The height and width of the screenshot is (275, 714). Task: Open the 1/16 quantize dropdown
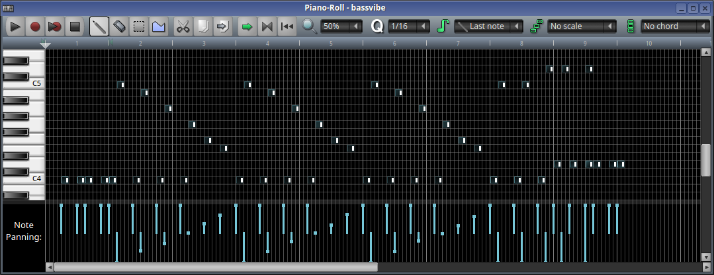pos(408,26)
